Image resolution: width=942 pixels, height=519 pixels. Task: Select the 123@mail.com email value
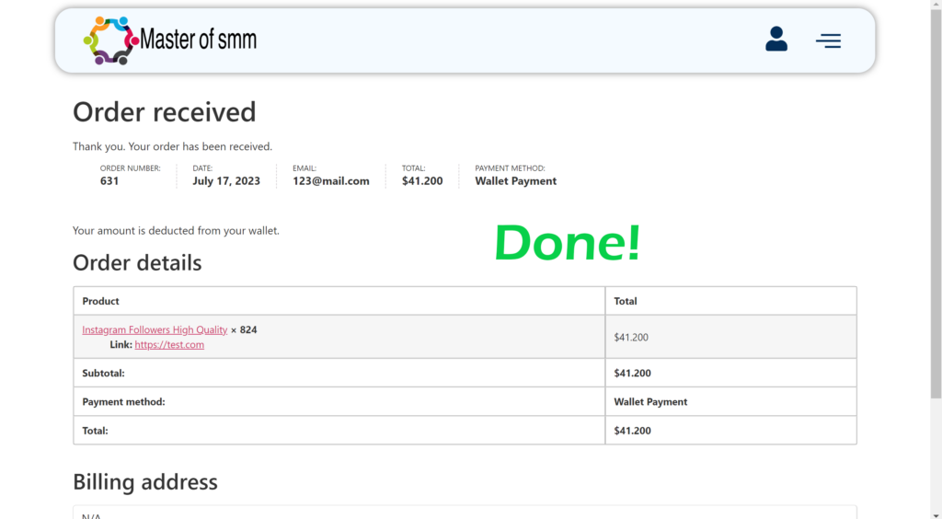tap(331, 181)
